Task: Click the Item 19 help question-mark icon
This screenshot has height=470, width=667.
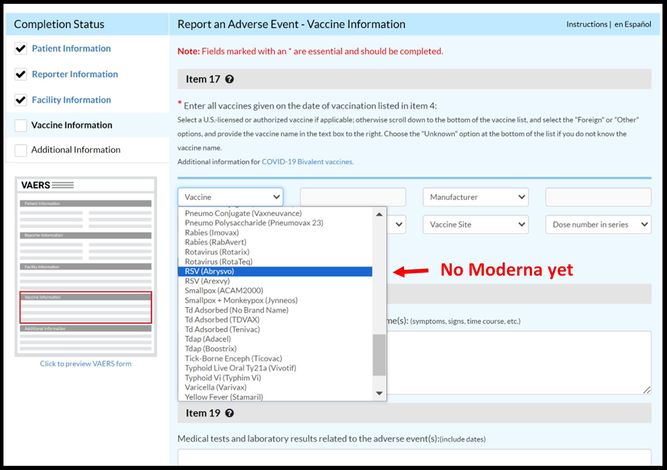Action: [x=229, y=413]
